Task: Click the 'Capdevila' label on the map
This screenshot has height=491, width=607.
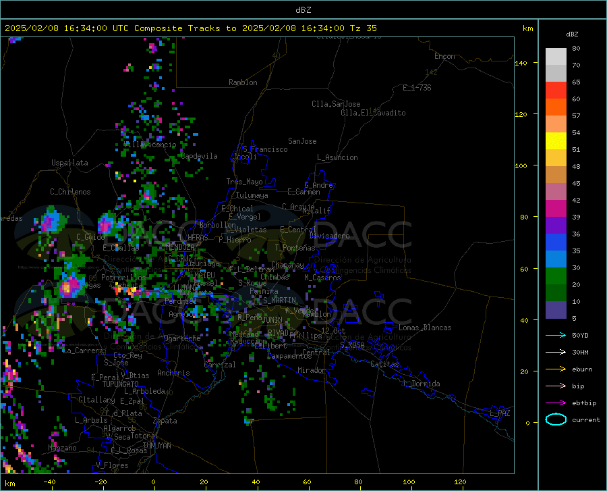Action: pos(199,156)
